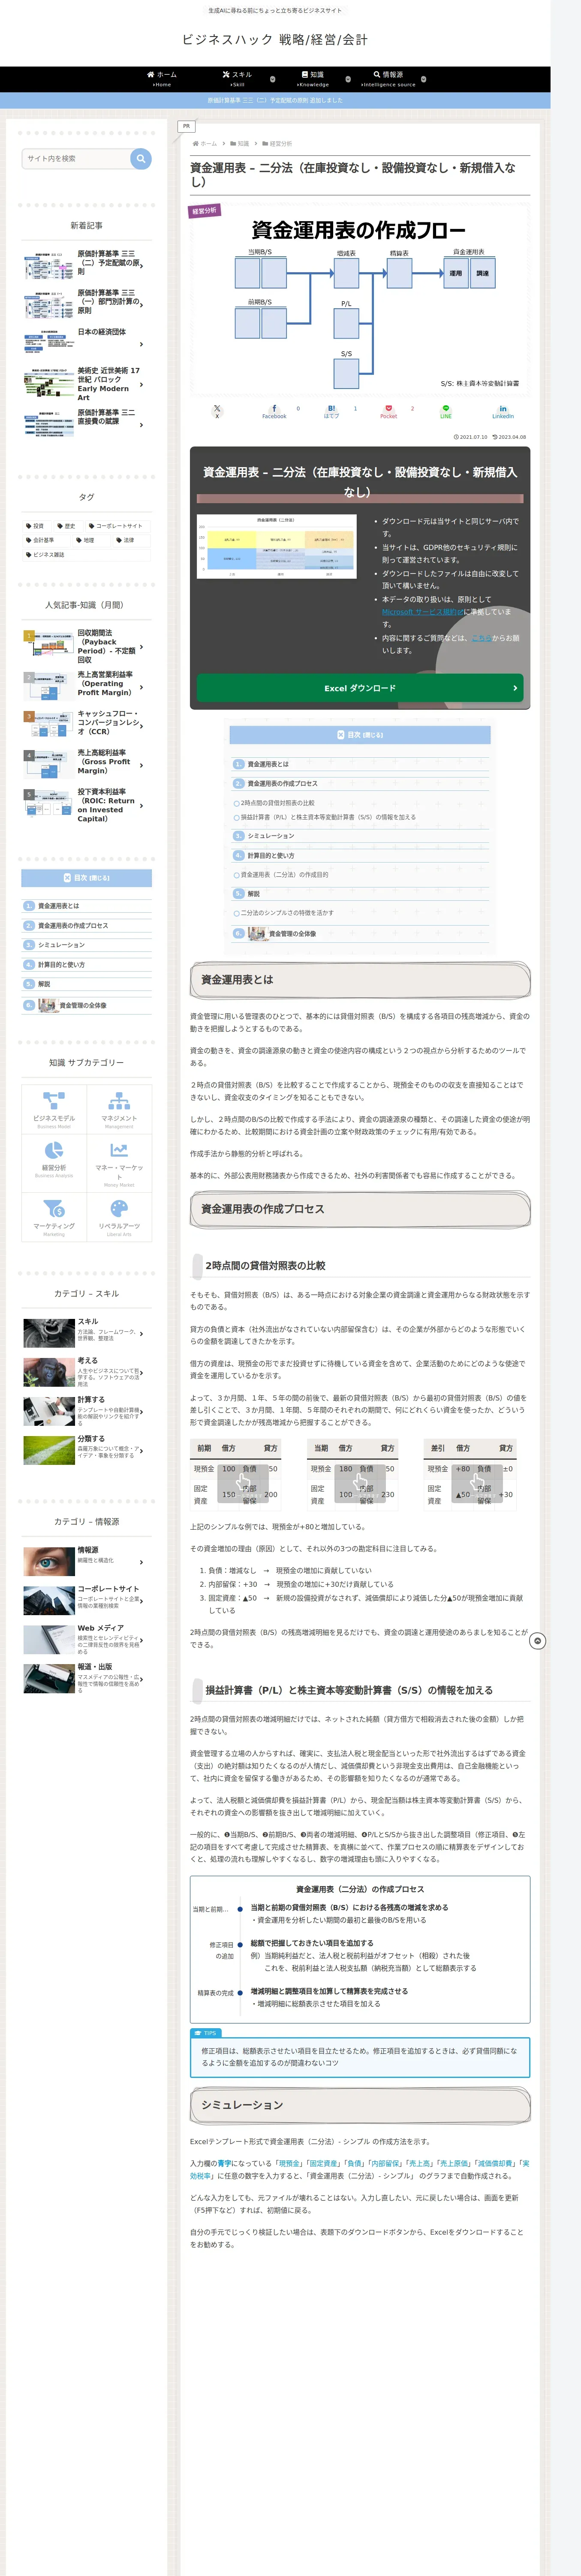Expand the 考える category card arrow

click(x=142, y=1372)
